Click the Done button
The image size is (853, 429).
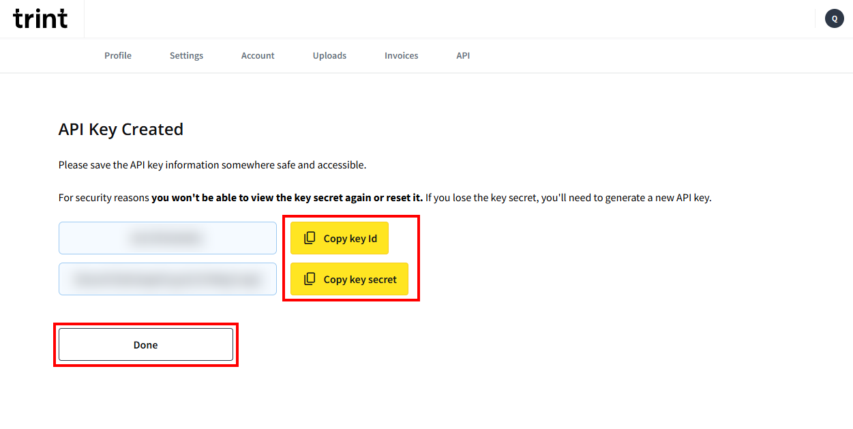[146, 344]
